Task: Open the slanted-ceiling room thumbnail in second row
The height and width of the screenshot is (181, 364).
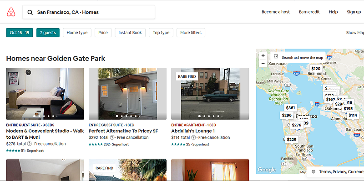Action: pos(45,170)
